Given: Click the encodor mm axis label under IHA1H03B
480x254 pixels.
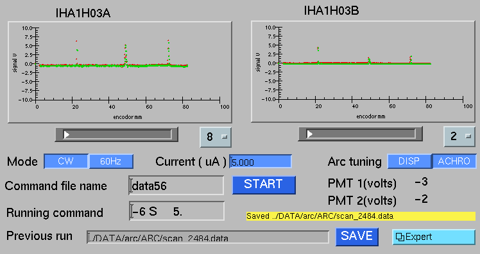Looking at the screenshot, I should pos(371,116).
